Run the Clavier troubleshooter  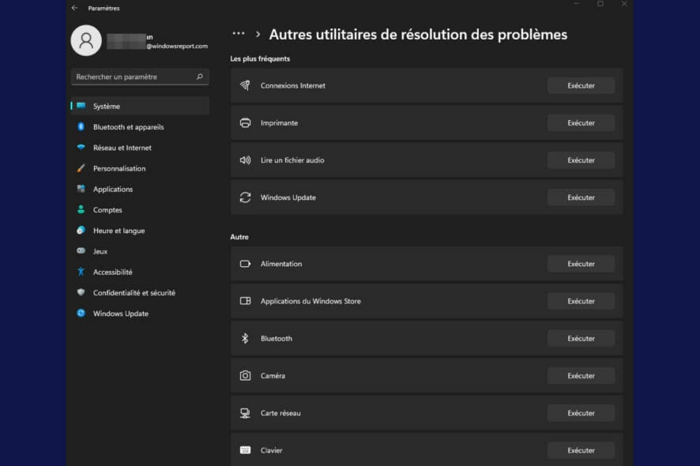click(x=581, y=450)
